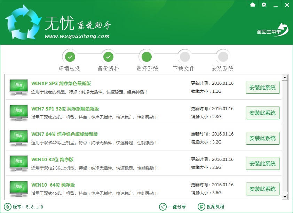
Task: Close the 无忧系统助手 window
Action: (287, 5)
